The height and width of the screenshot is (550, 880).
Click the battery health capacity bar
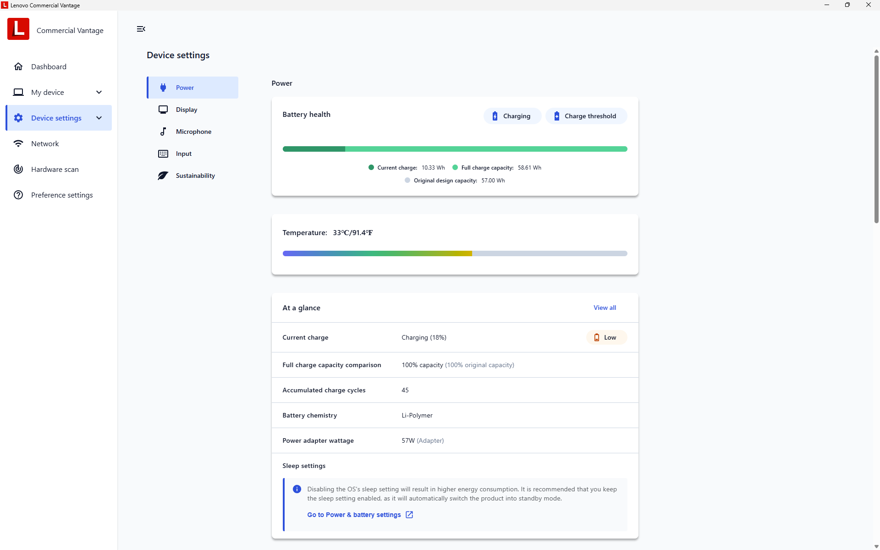tap(455, 149)
